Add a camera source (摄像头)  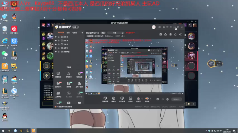(x=113, y=99)
